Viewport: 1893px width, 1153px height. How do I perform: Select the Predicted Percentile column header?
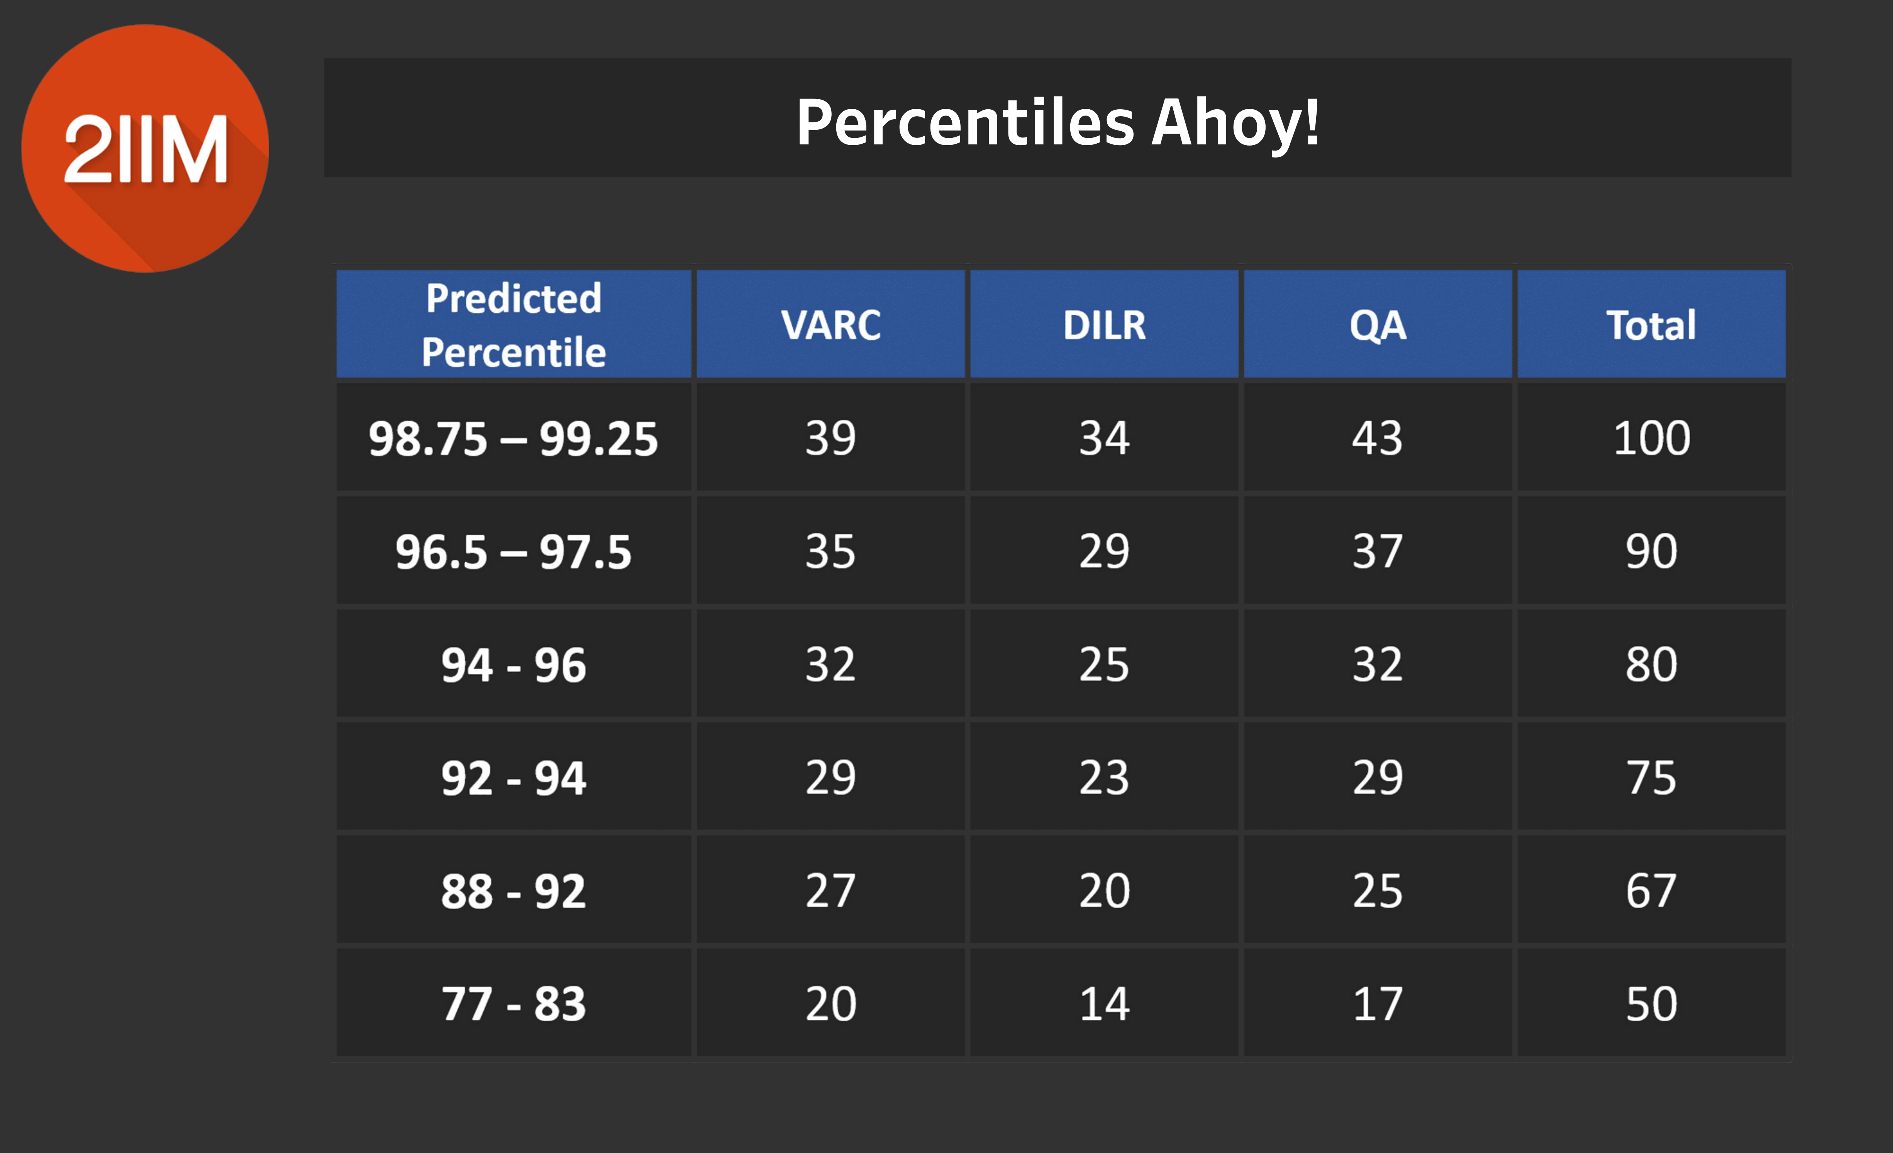pos(513,324)
